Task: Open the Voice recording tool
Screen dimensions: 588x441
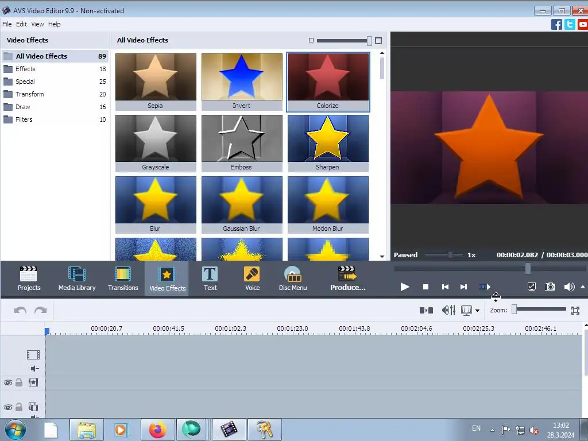Action: [x=252, y=278]
